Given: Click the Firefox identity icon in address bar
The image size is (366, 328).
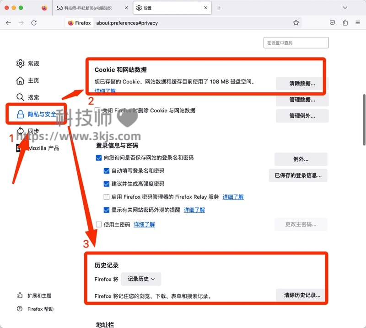Looking at the screenshot, I should (79, 23).
